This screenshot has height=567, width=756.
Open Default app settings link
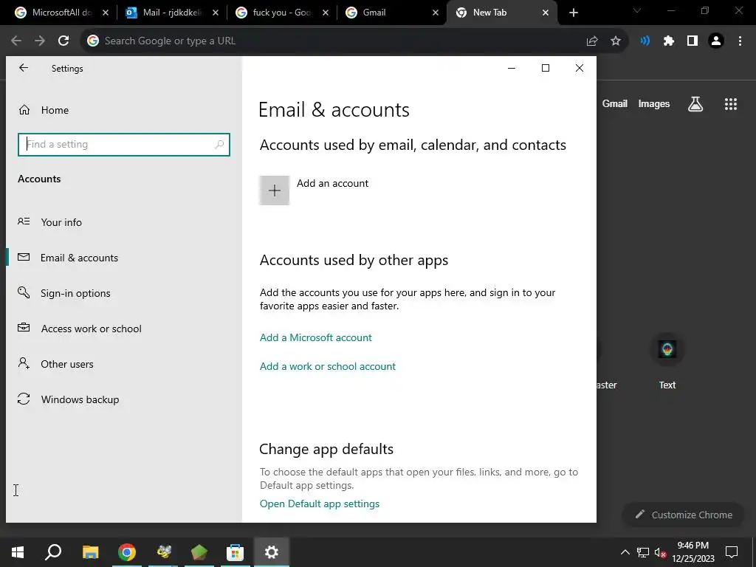[x=319, y=504]
